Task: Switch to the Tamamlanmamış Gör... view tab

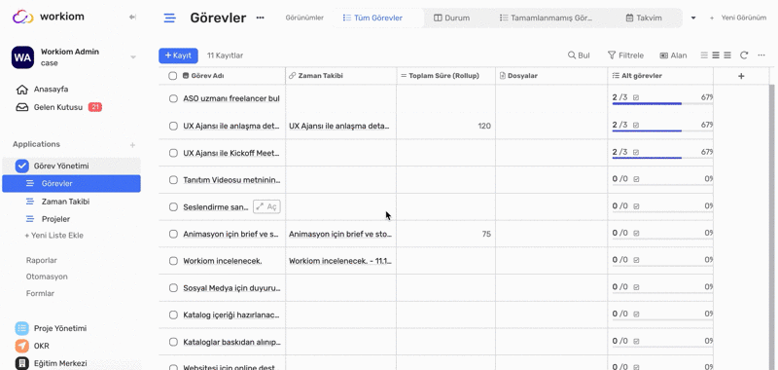Action: (x=546, y=18)
